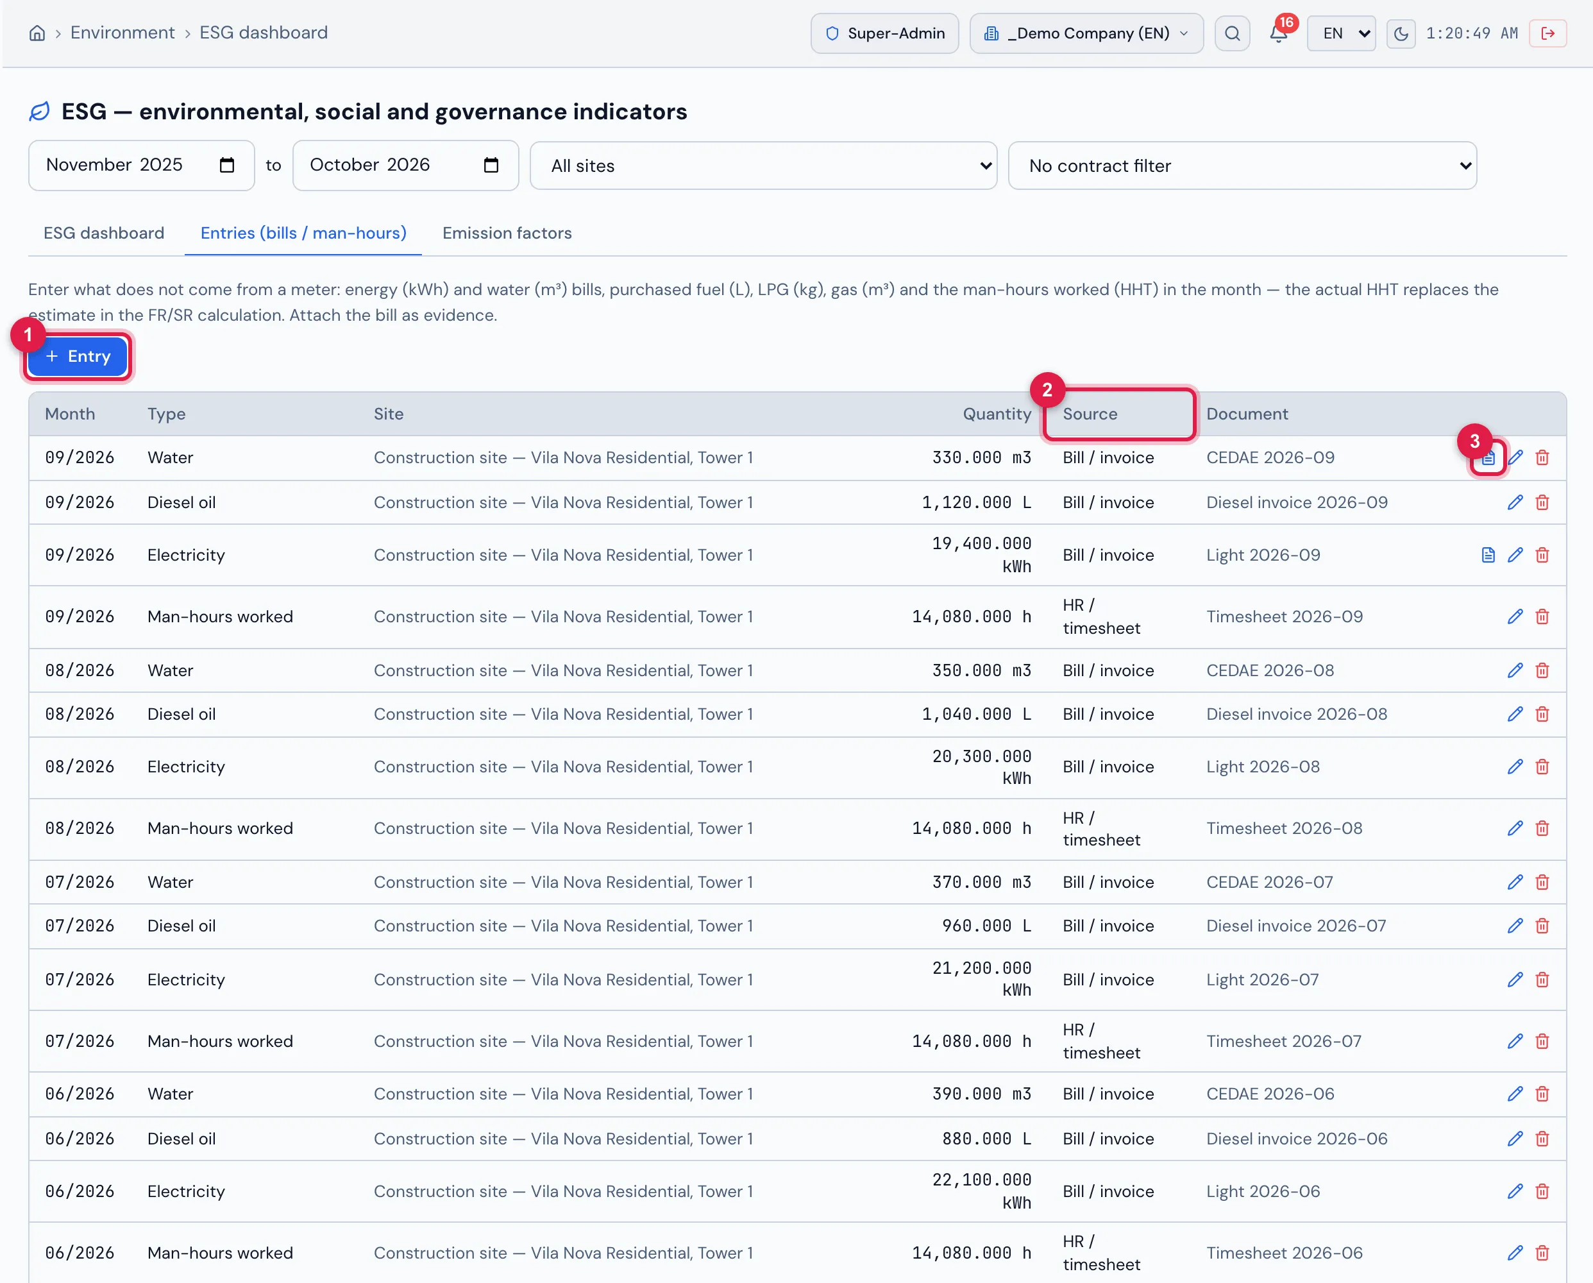Image resolution: width=1593 pixels, height=1283 pixels.
Task: Delete the Light 2026-06 entry
Action: (x=1542, y=1191)
